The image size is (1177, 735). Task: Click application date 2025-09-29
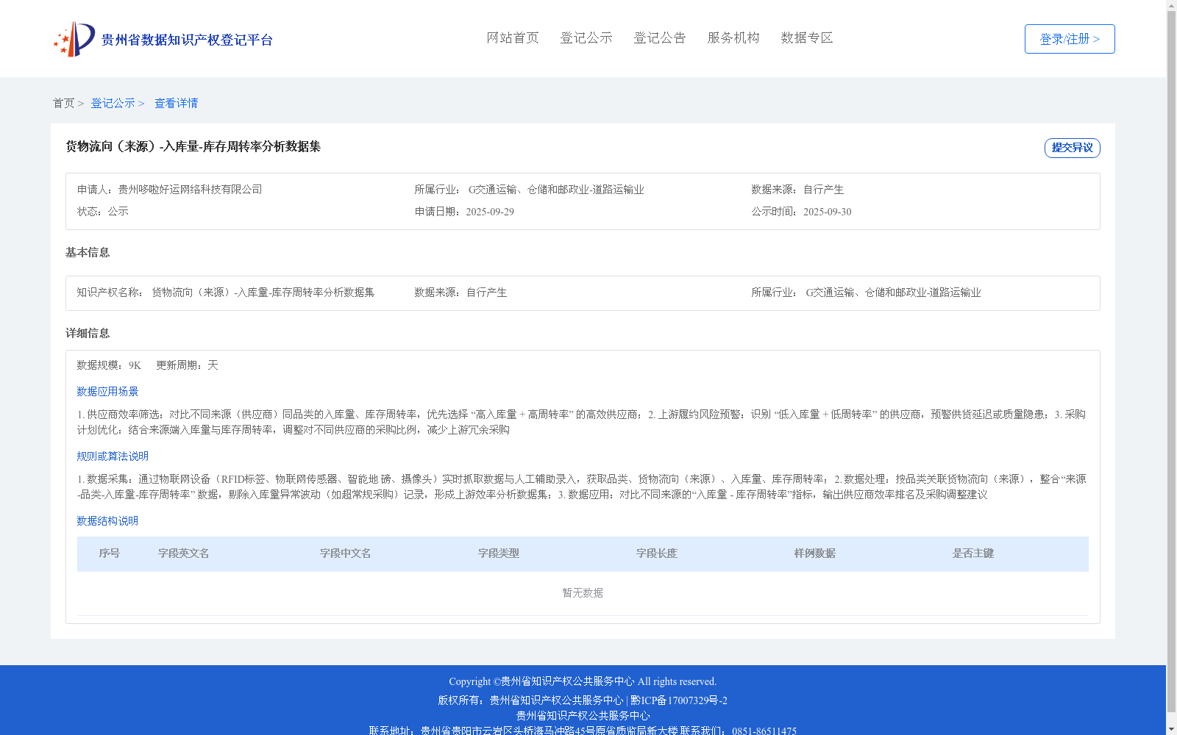click(x=490, y=212)
